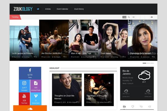Viewport: 167px width, 111px height.
Task: Open the Event Calendar page
Action: click(62, 9)
